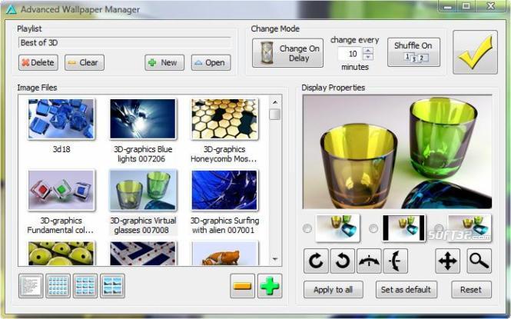
Task: Select the Honeycomb Mosaic thumbnail
Action: tap(224, 119)
